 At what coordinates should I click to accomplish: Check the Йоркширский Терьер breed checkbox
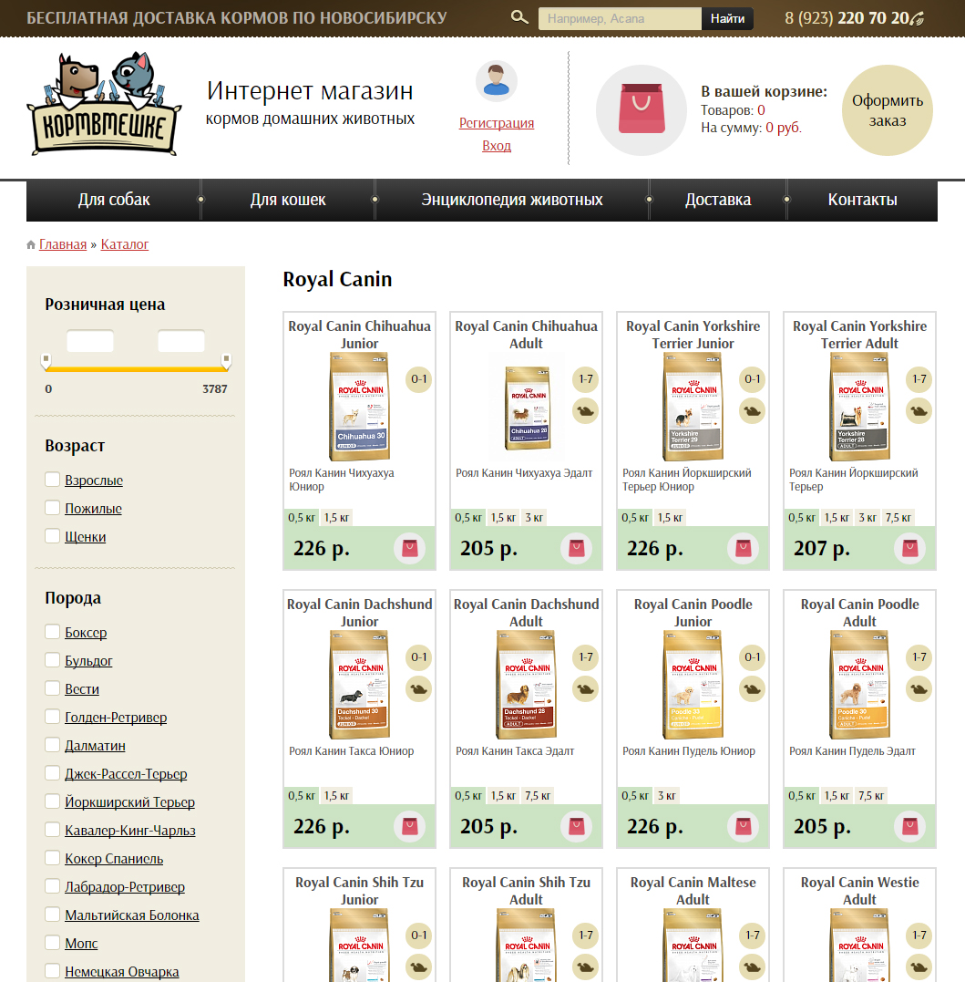[53, 801]
